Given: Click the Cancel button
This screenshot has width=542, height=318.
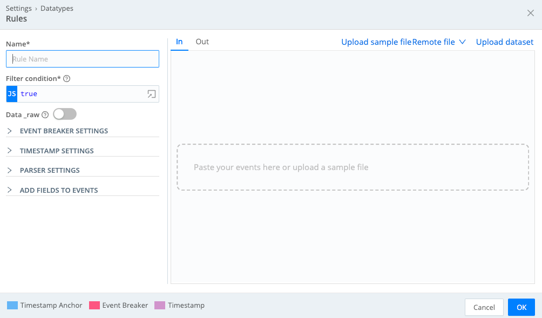Looking at the screenshot, I should [484, 307].
